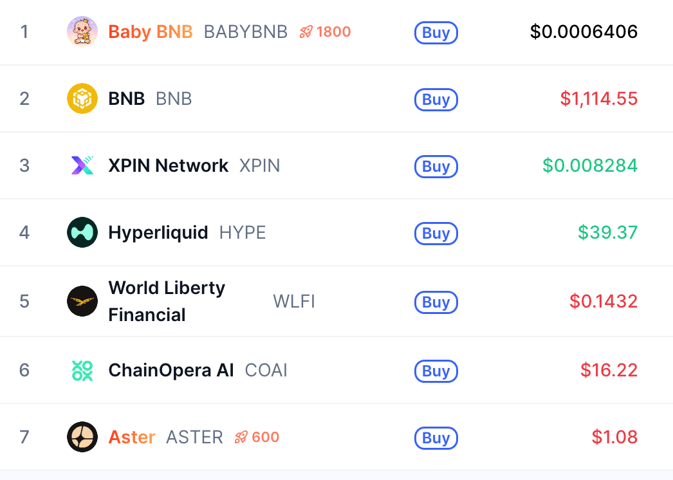Image resolution: width=673 pixels, height=480 pixels.
Task: Click the World Liberty Financial eagle icon
Action: point(82,301)
